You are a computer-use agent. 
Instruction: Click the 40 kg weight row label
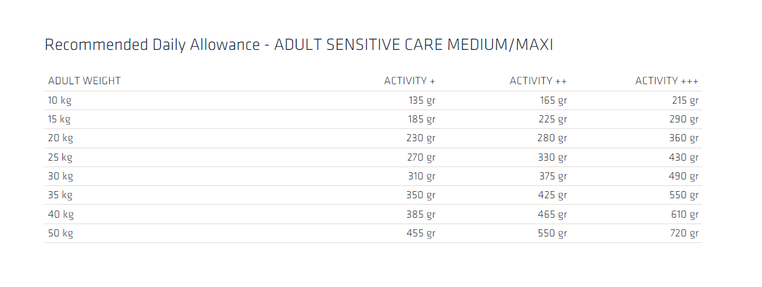coord(60,214)
